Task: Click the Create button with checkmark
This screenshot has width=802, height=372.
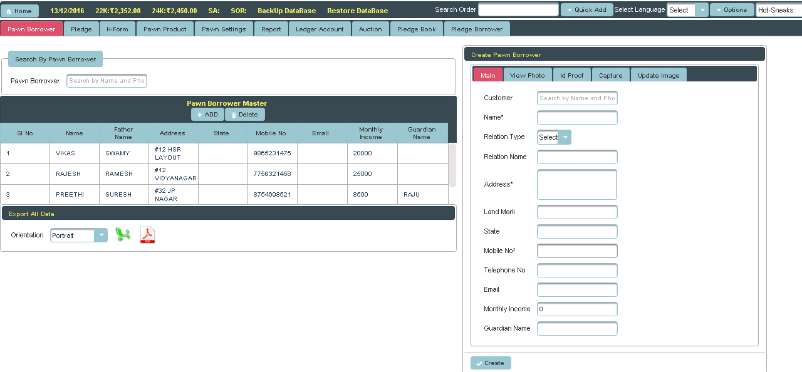Action: coord(491,363)
